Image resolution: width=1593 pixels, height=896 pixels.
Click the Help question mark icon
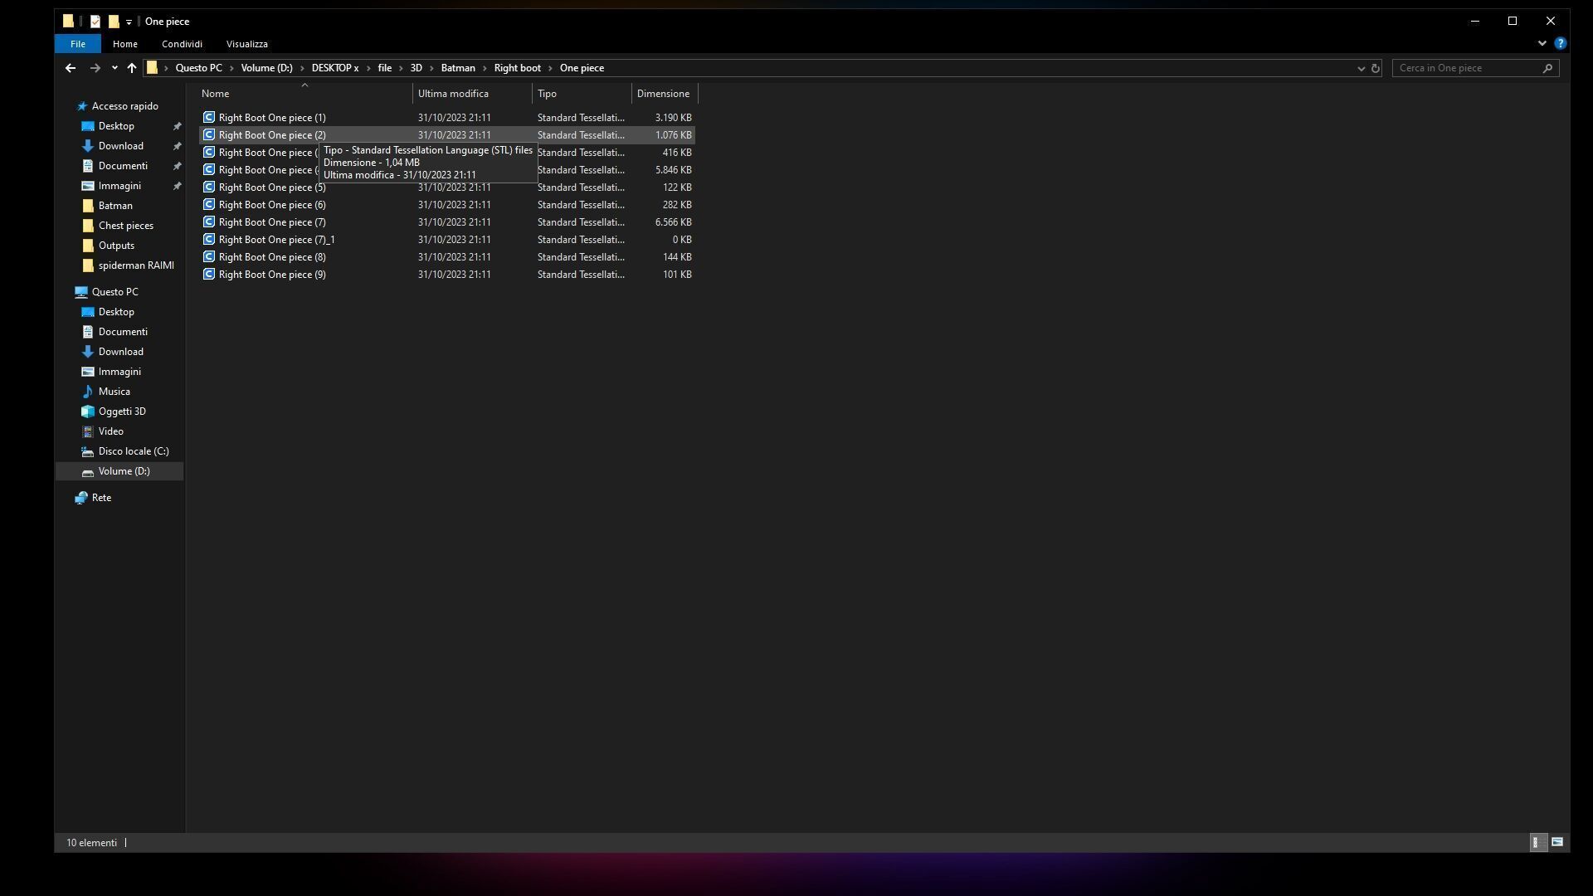point(1560,43)
